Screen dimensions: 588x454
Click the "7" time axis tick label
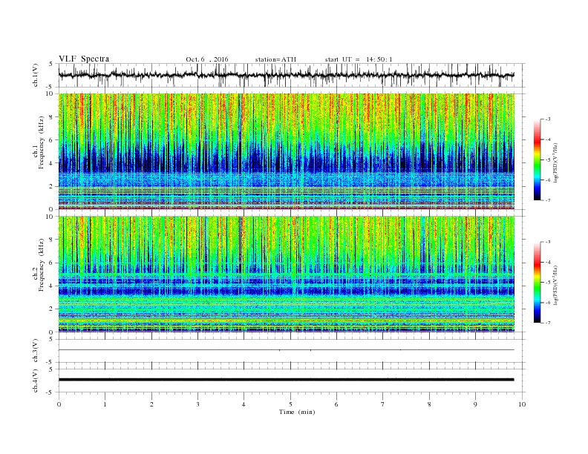383,404
